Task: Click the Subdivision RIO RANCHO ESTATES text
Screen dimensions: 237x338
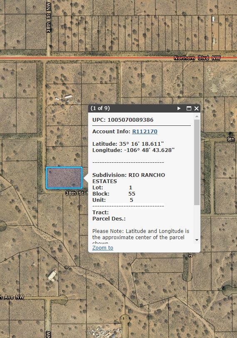Action: click(x=128, y=178)
